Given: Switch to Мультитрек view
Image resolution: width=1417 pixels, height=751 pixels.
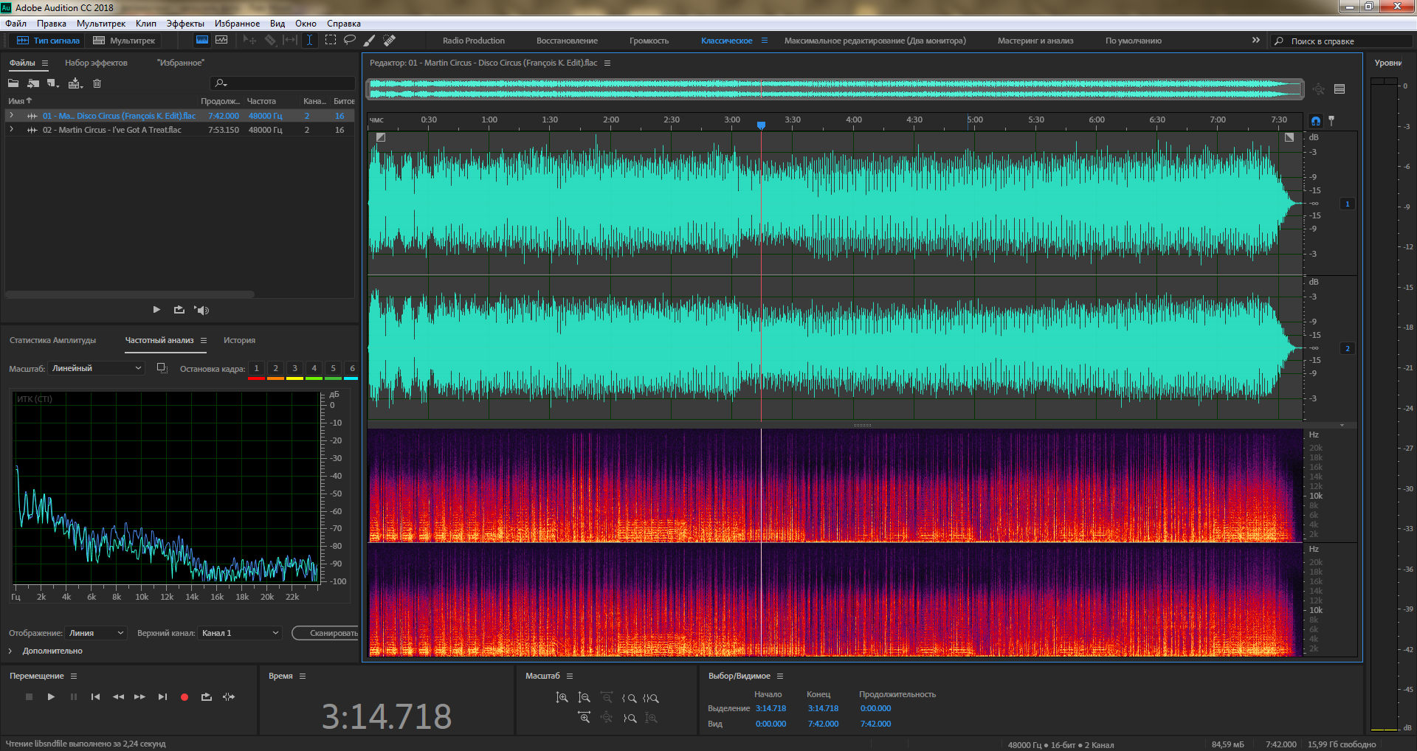Looking at the screenshot, I should tap(124, 41).
